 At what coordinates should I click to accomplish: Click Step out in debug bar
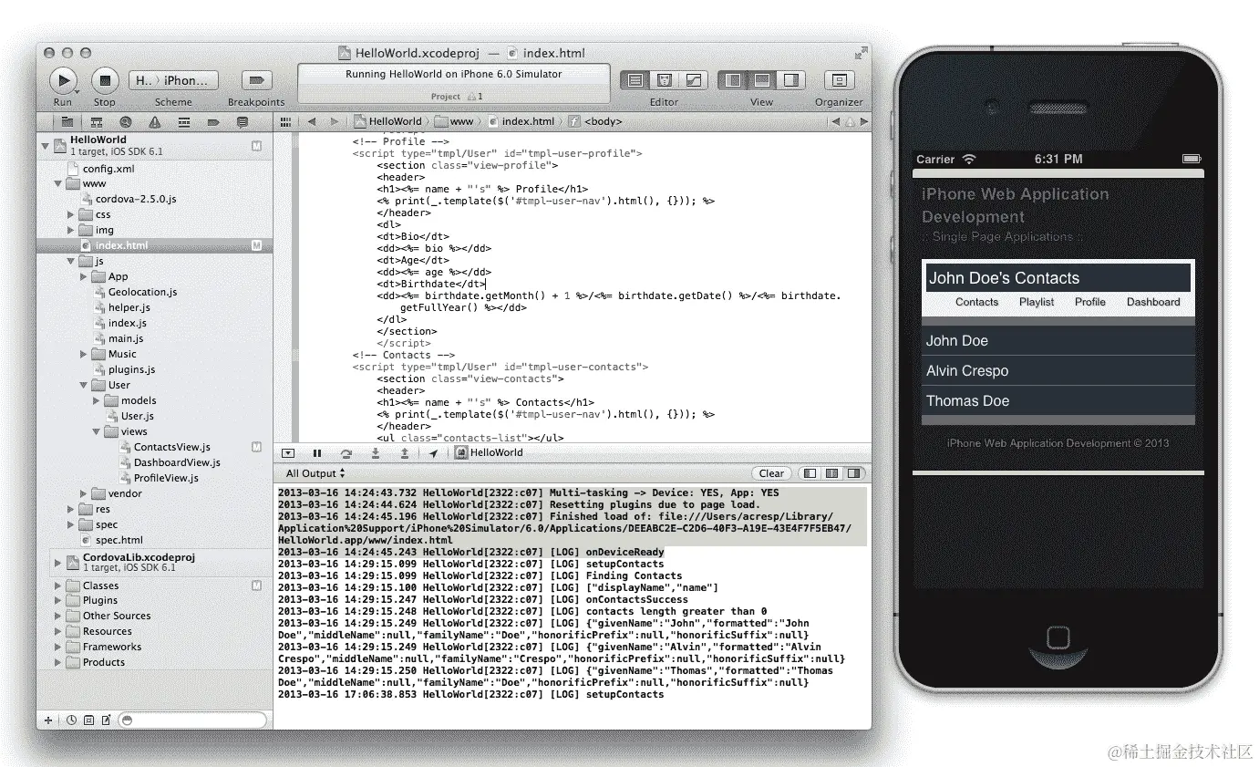[404, 452]
